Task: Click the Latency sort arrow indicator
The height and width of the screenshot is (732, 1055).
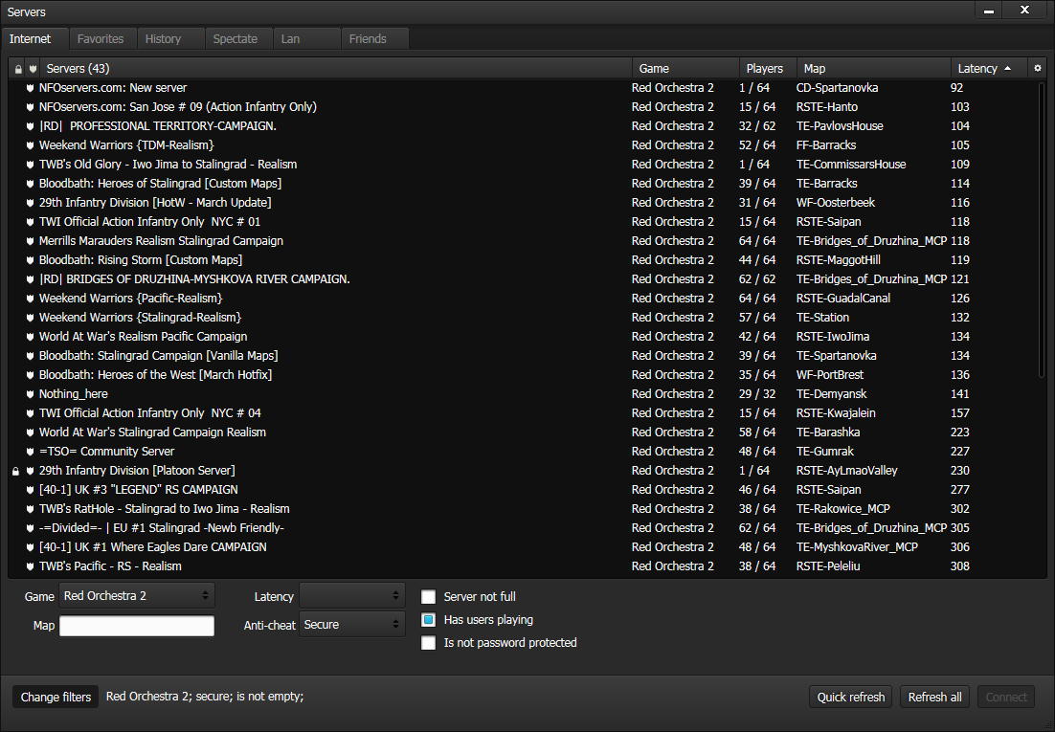Action: (1007, 68)
